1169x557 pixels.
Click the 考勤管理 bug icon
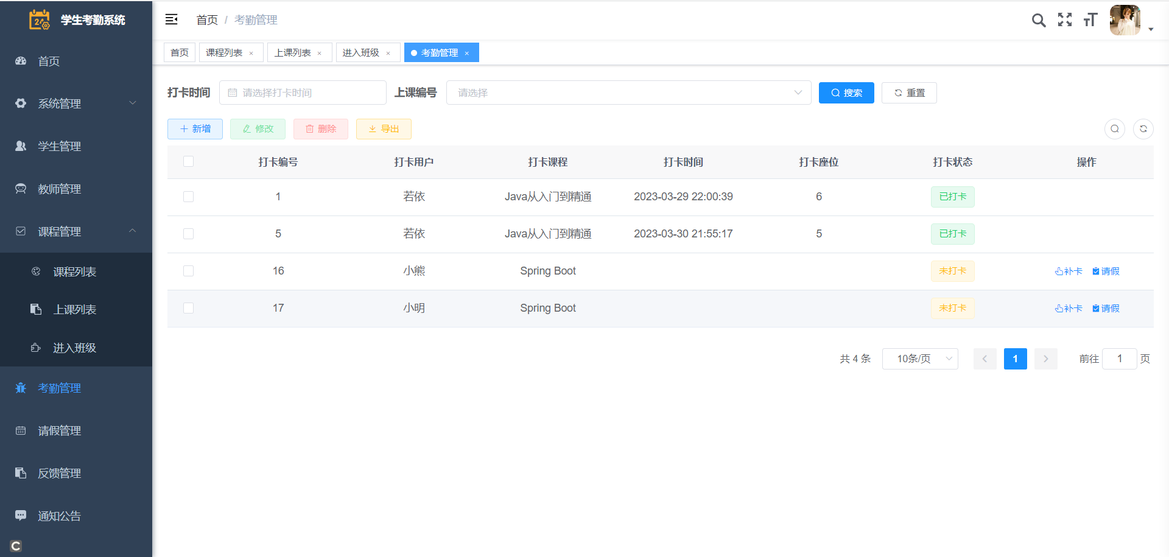[21, 388]
